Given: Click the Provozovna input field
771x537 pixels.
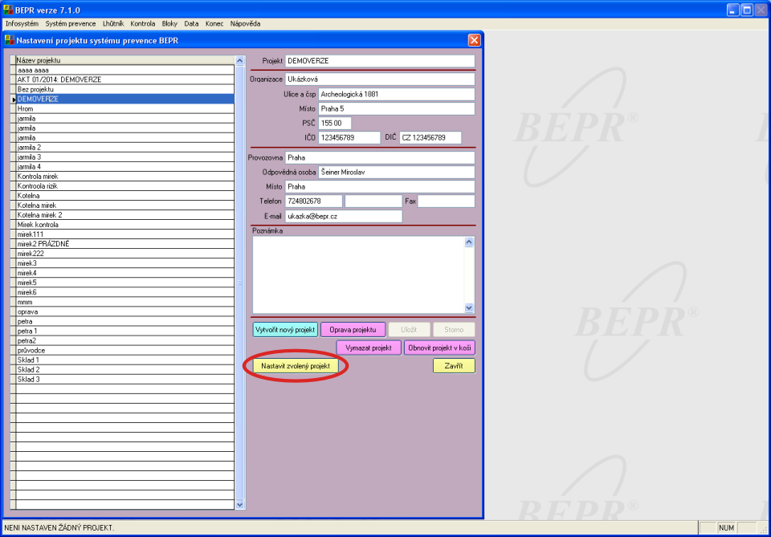Looking at the screenshot, I should pyautogui.click(x=380, y=157).
